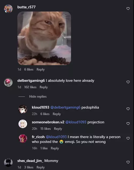Viewport: 134px width, 170px height.
Task: Like delbertgaming6's comment with heart icon
Action: [x=128, y=82]
